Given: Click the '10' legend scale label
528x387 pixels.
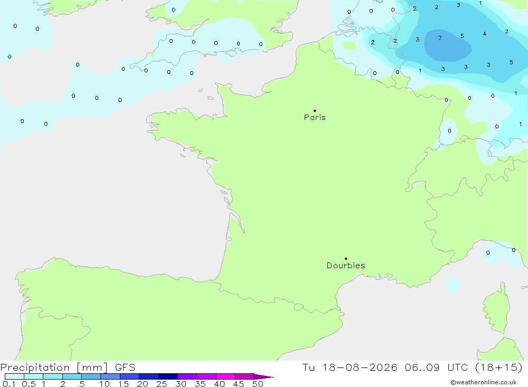Looking at the screenshot, I should 105,384.
